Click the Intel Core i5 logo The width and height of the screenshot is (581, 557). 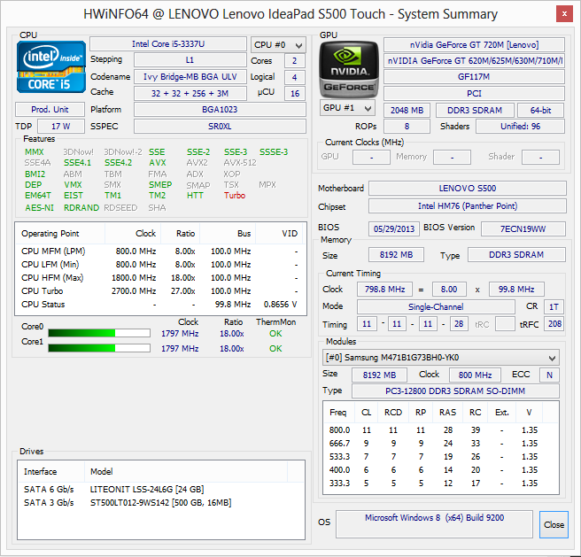click(51, 67)
